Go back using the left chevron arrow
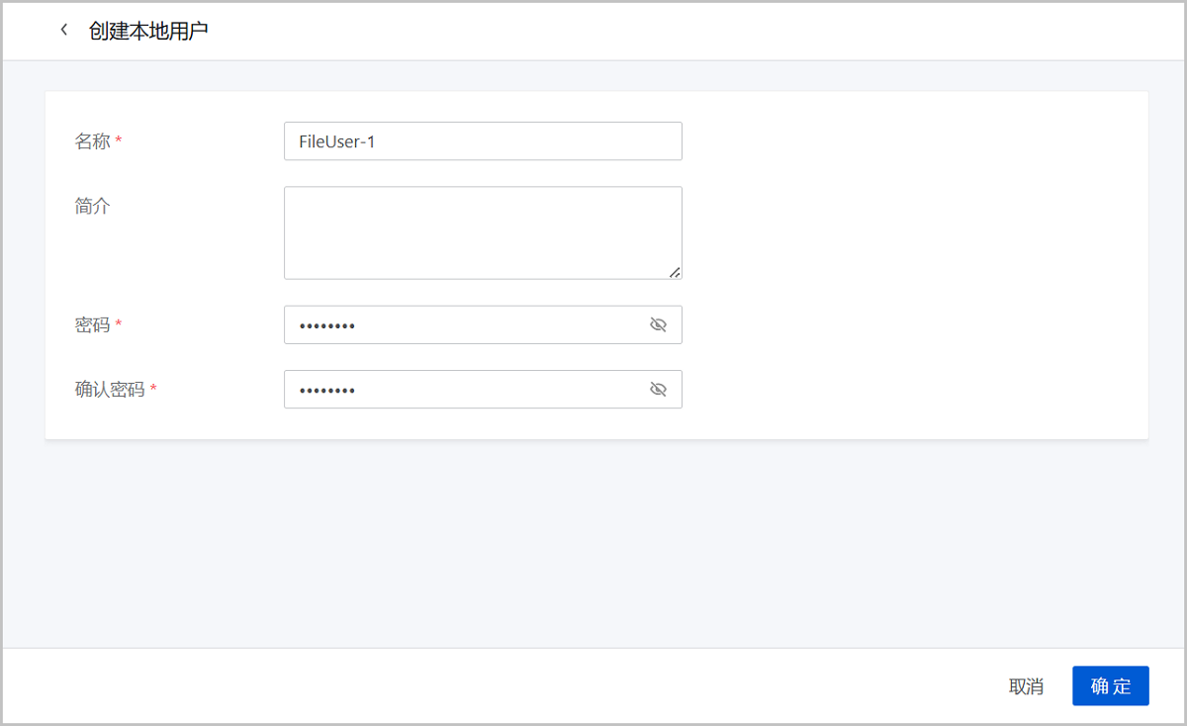 point(64,30)
